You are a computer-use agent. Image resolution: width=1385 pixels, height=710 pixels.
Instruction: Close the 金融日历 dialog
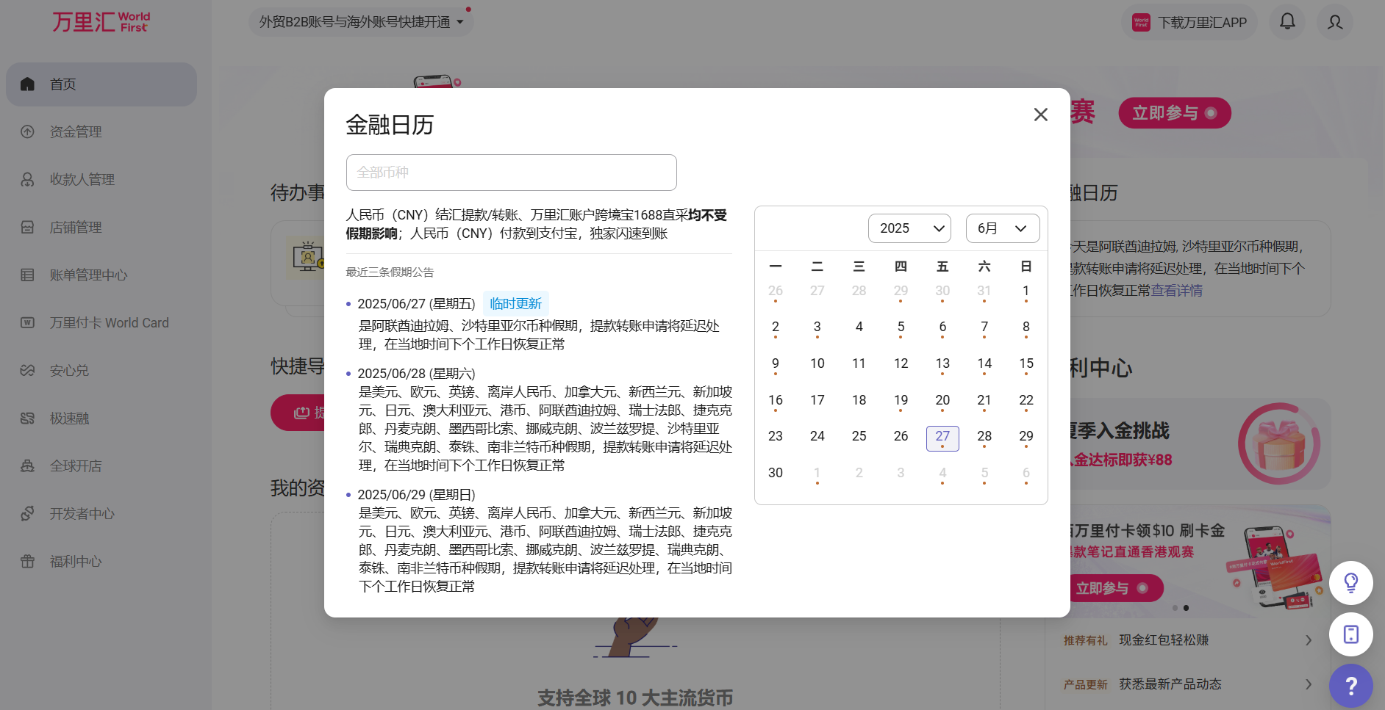point(1040,115)
